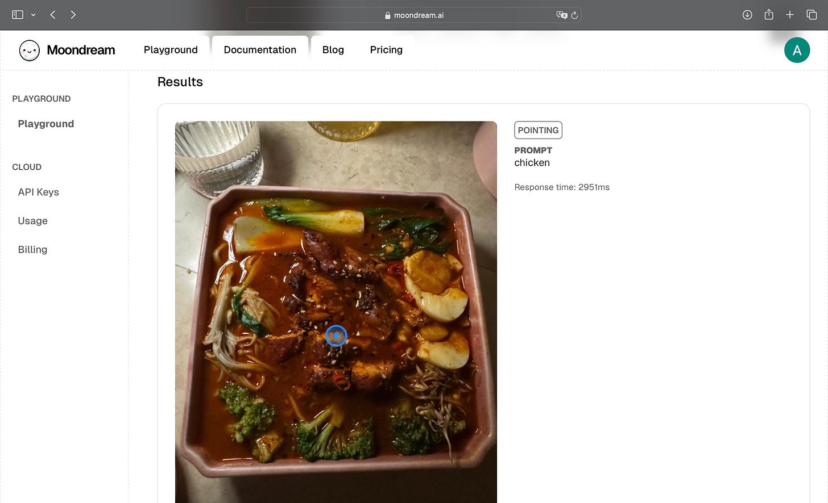Click the PROMPT label
The width and height of the screenshot is (828, 503).
pyautogui.click(x=533, y=150)
